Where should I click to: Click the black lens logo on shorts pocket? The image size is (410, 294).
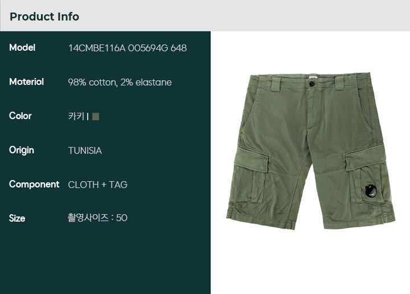click(371, 191)
